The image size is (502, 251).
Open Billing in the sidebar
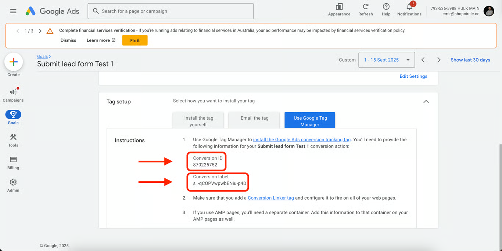[13, 163]
